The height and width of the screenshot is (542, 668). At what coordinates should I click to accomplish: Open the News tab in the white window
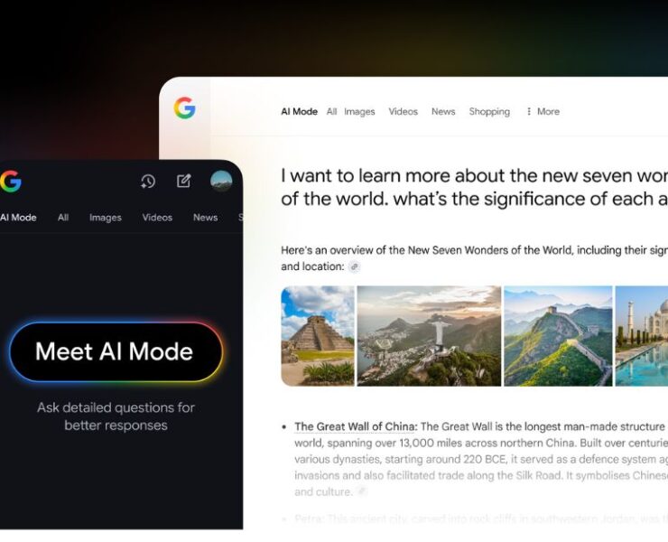(443, 112)
